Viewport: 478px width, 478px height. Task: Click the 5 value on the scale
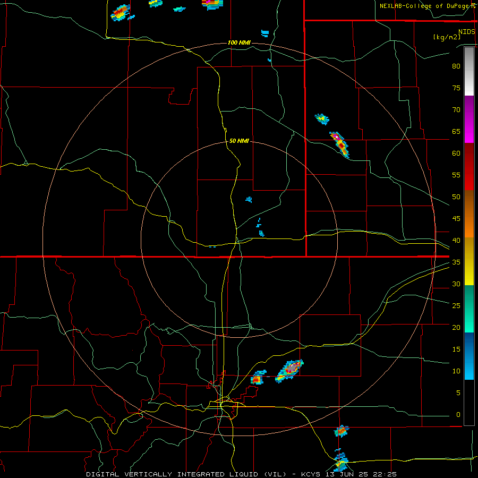coord(458,392)
